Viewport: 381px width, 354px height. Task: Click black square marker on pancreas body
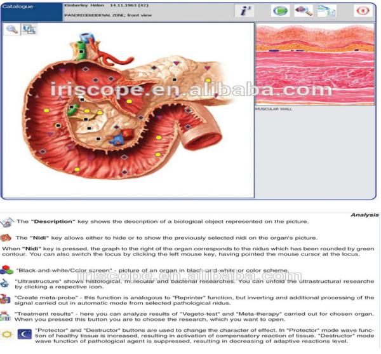174,79
